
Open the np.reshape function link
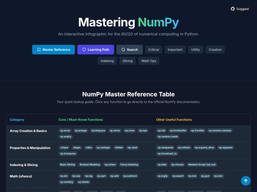103,147
